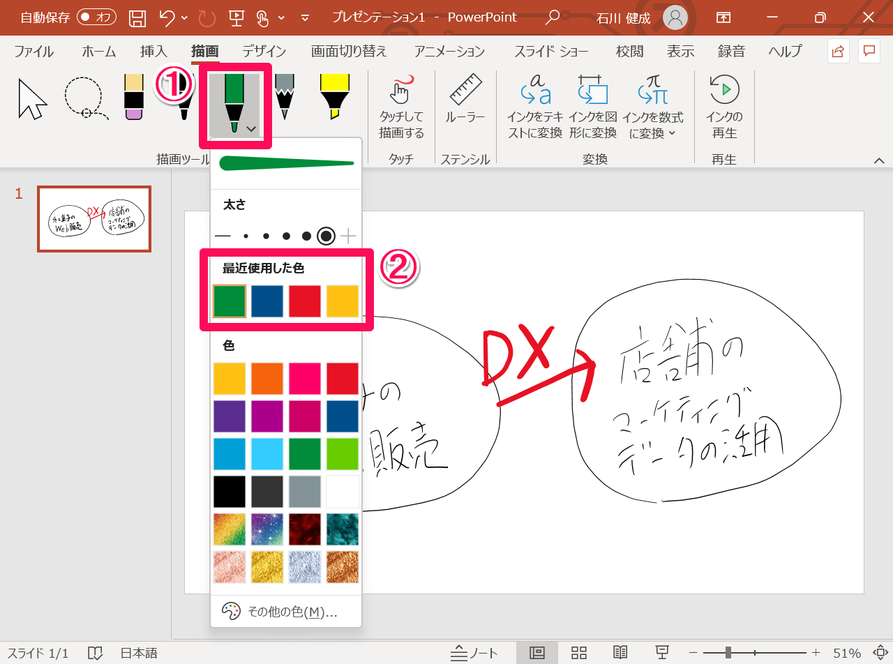Collapse the ribbon with the chevron
The image size is (893, 664).
pos(880,160)
